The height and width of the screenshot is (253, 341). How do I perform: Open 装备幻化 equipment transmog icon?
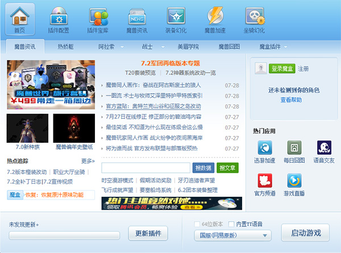[176, 19]
